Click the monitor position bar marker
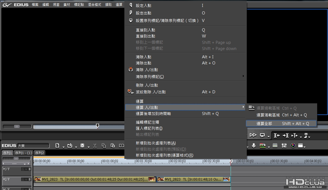The image size is (328, 190). (x=97, y=126)
